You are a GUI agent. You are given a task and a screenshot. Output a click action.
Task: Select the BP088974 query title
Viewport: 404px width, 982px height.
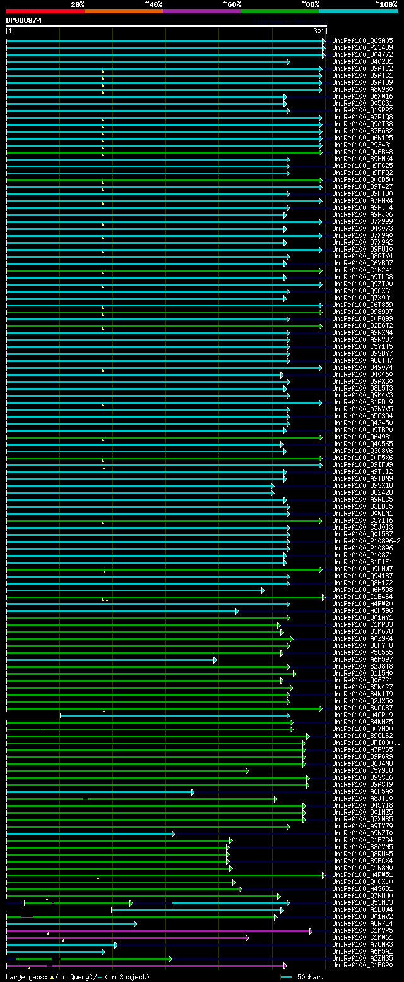tap(24, 20)
